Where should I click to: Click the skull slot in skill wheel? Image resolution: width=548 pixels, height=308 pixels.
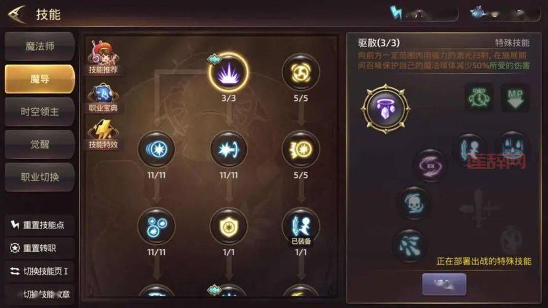pyautogui.click(x=414, y=203)
